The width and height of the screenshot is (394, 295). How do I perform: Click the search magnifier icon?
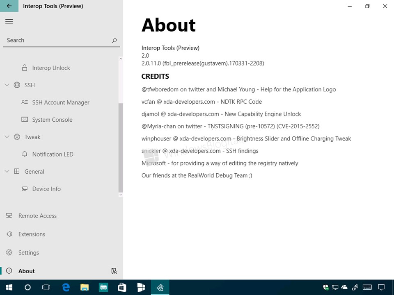115,41
